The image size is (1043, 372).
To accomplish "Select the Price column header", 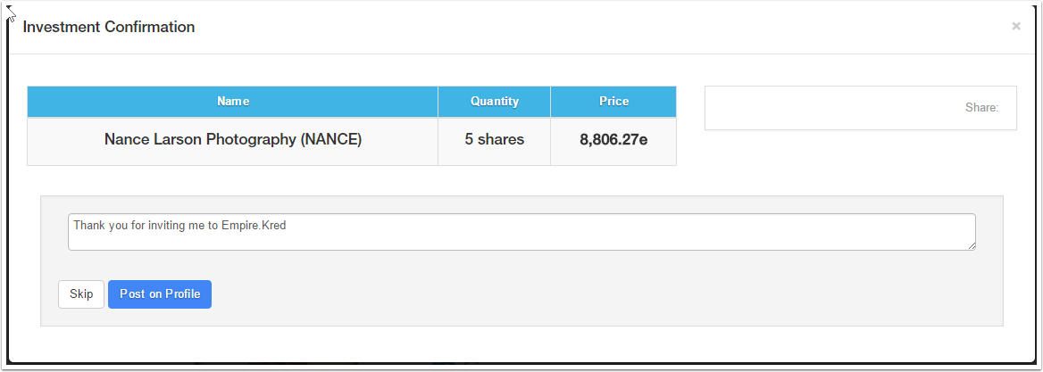I will 613,102.
